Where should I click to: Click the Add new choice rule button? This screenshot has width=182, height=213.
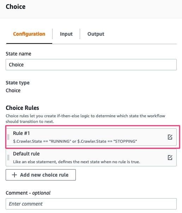tap(41, 175)
